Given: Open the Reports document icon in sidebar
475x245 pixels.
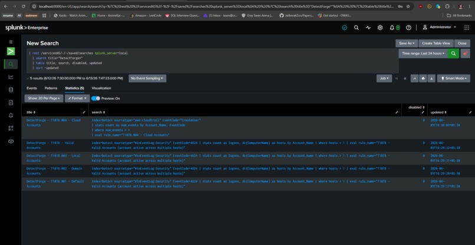Looking at the screenshot, I should tap(11, 103).
